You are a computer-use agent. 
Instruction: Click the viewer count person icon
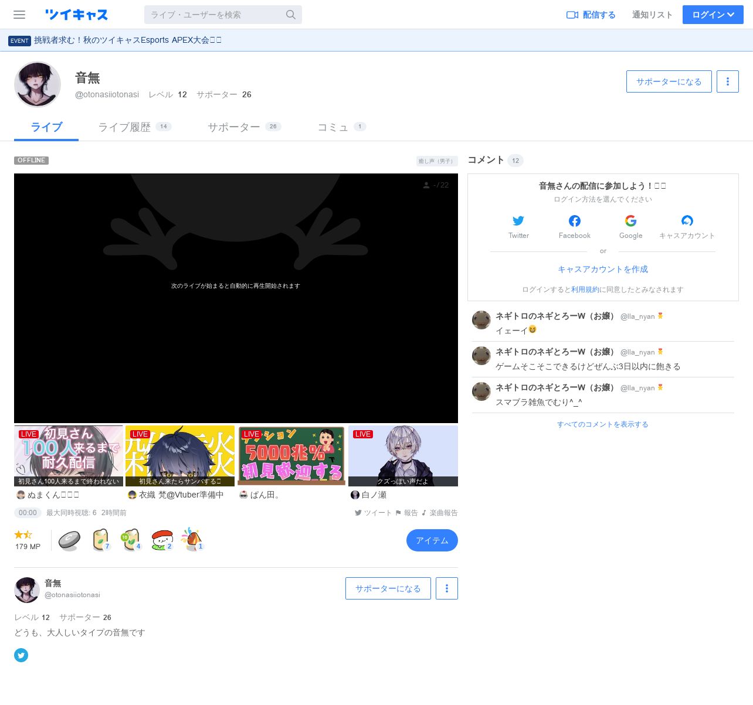point(426,185)
